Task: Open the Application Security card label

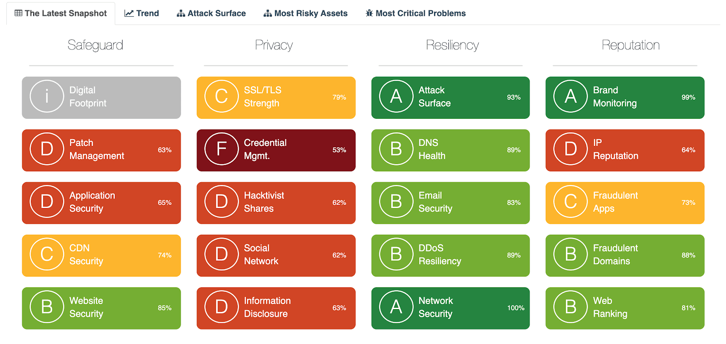Action: pos(92,202)
